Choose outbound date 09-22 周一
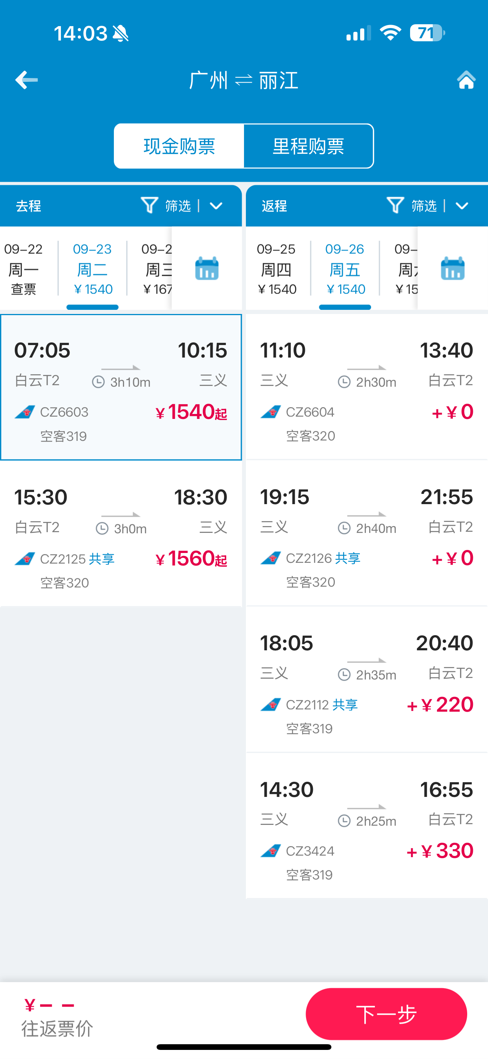This screenshot has width=488, height=1059. pyautogui.click(x=24, y=269)
